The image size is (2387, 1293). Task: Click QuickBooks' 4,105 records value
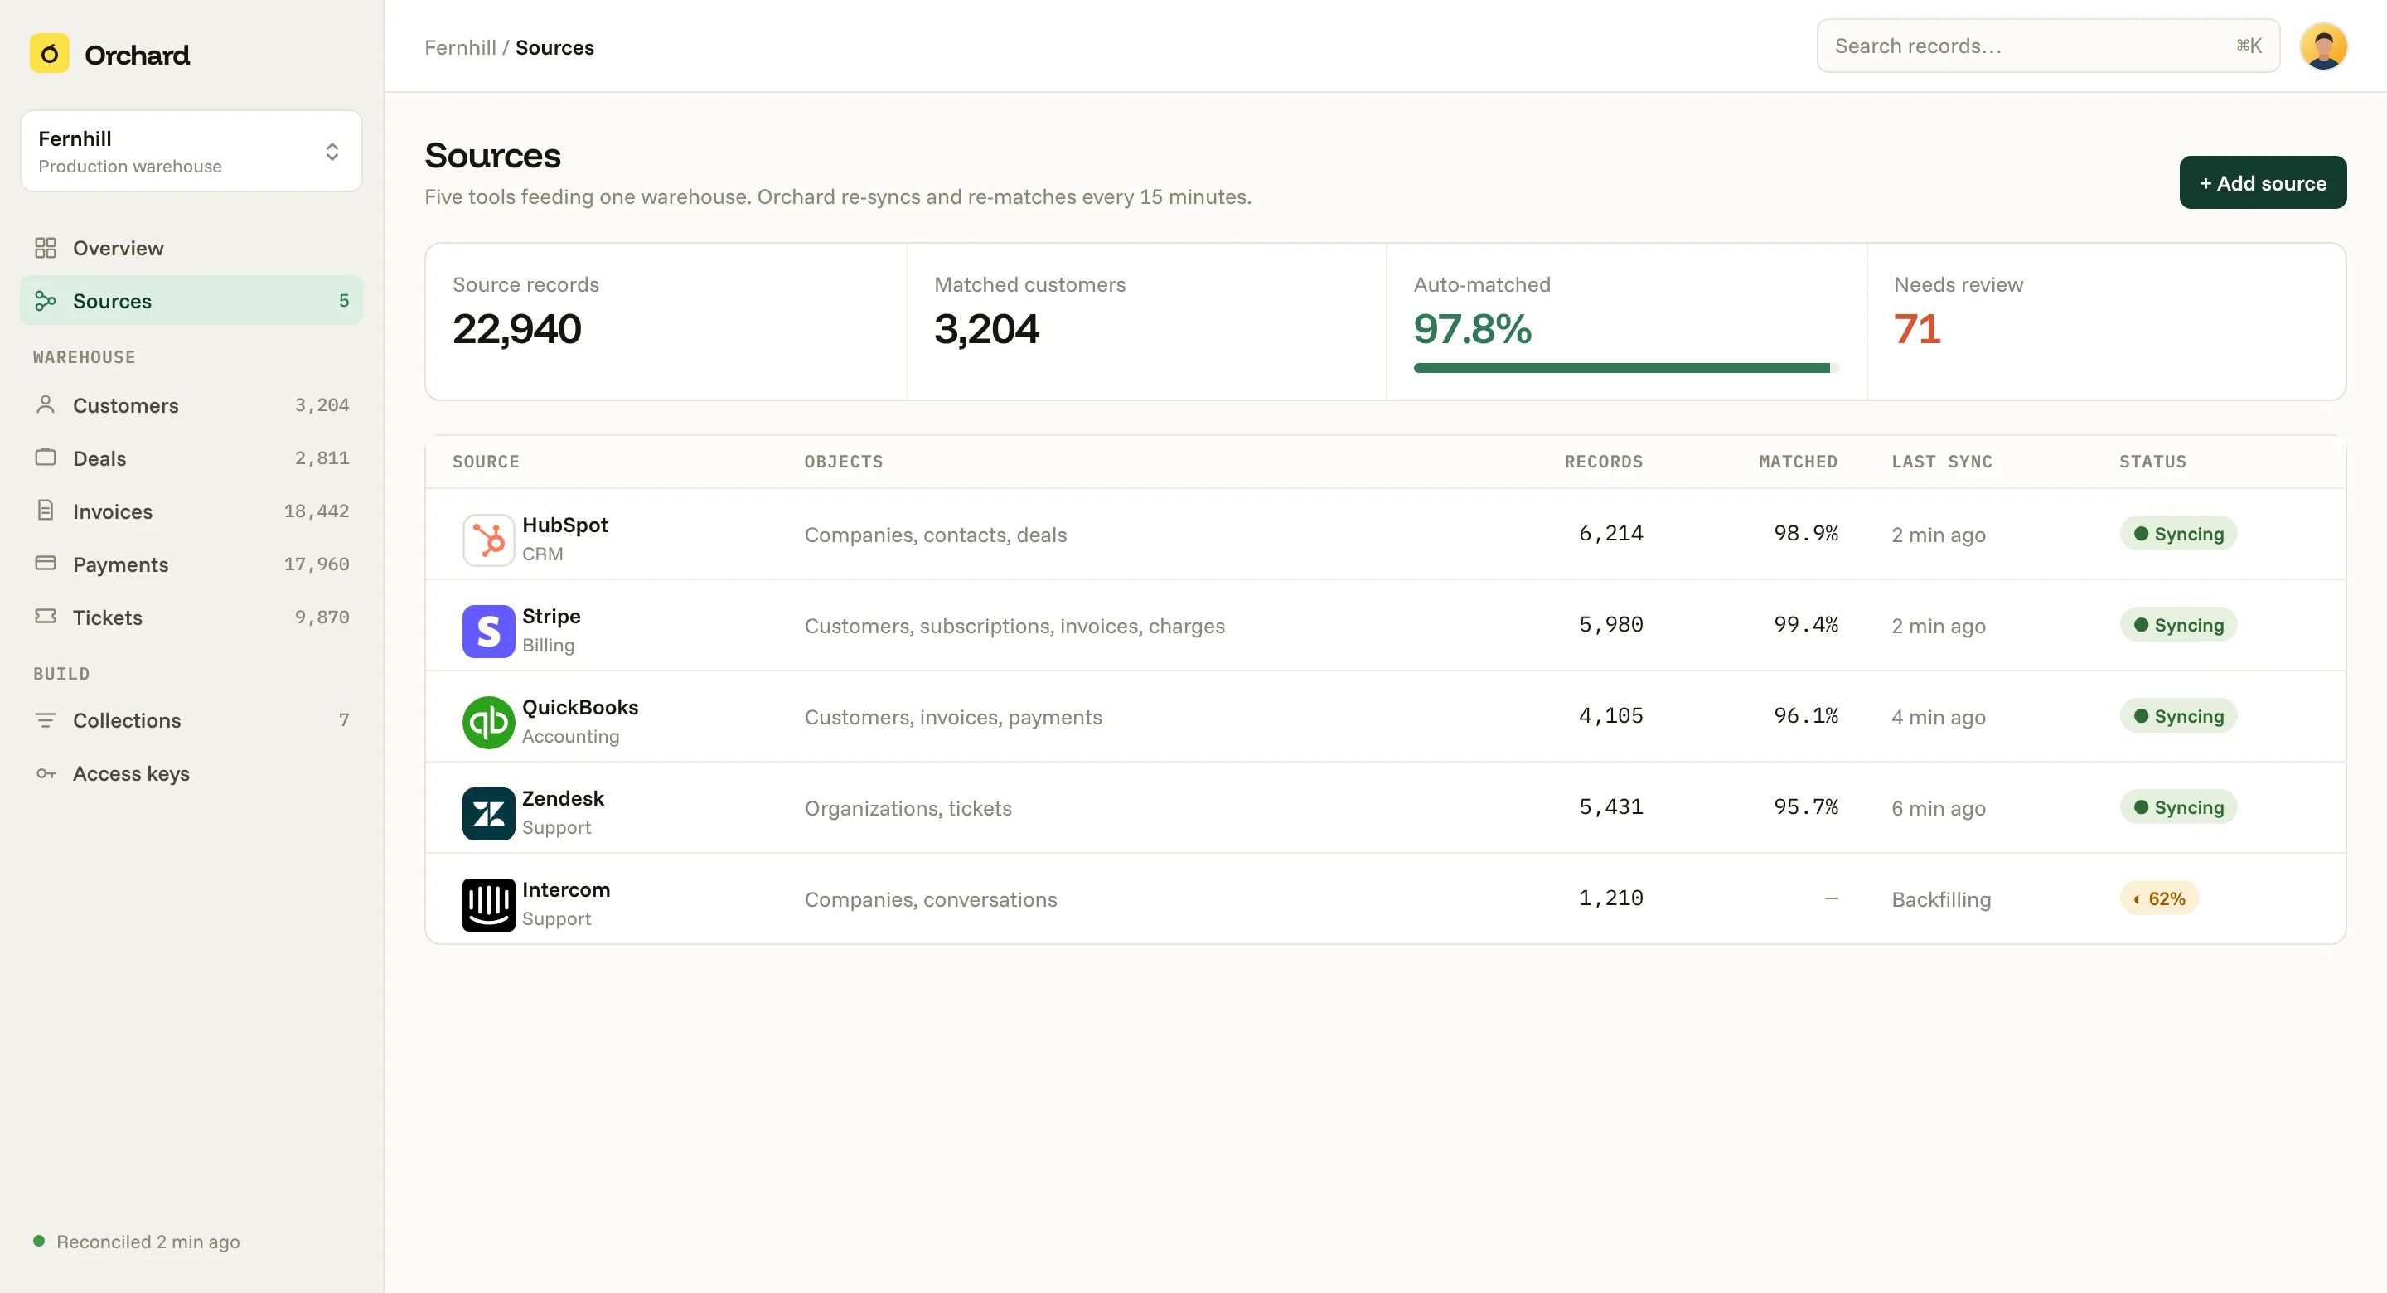tap(1610, 715)
